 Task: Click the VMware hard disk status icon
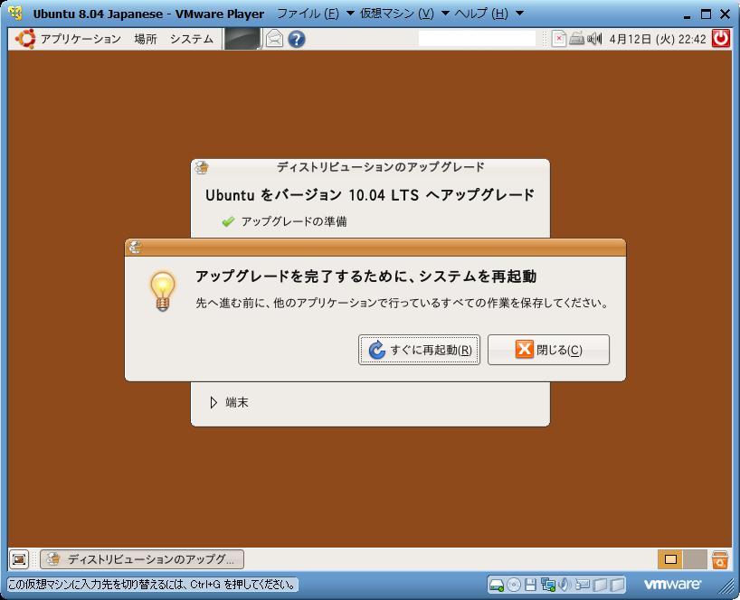(497, 585)
